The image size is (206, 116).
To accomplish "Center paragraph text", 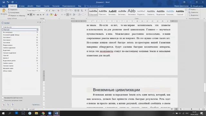I will 65,15.
